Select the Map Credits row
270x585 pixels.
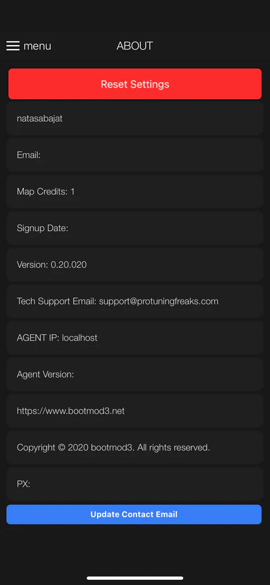coord(135,192)
